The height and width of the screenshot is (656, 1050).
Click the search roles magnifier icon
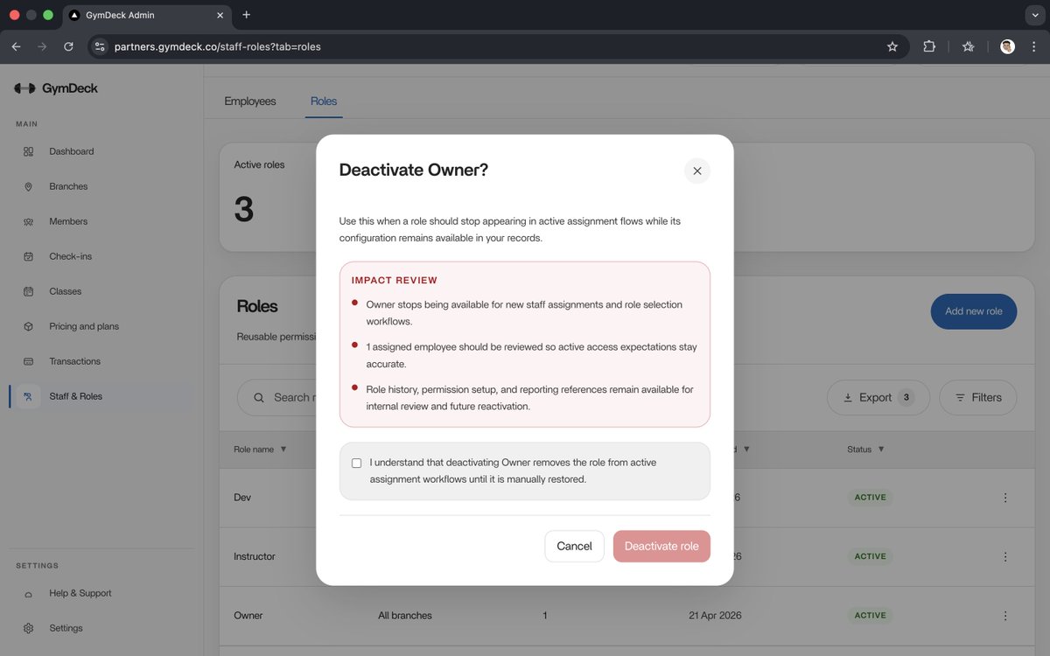click(259, 397)
